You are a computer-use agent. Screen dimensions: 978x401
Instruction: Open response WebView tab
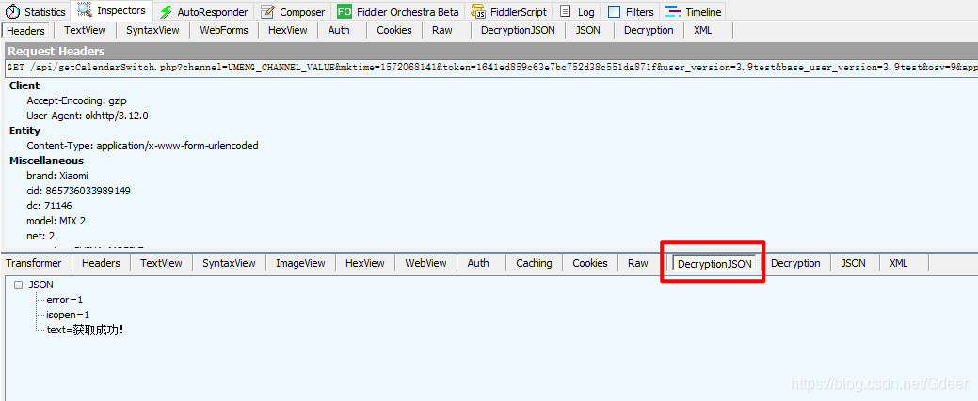coord(426,263)
